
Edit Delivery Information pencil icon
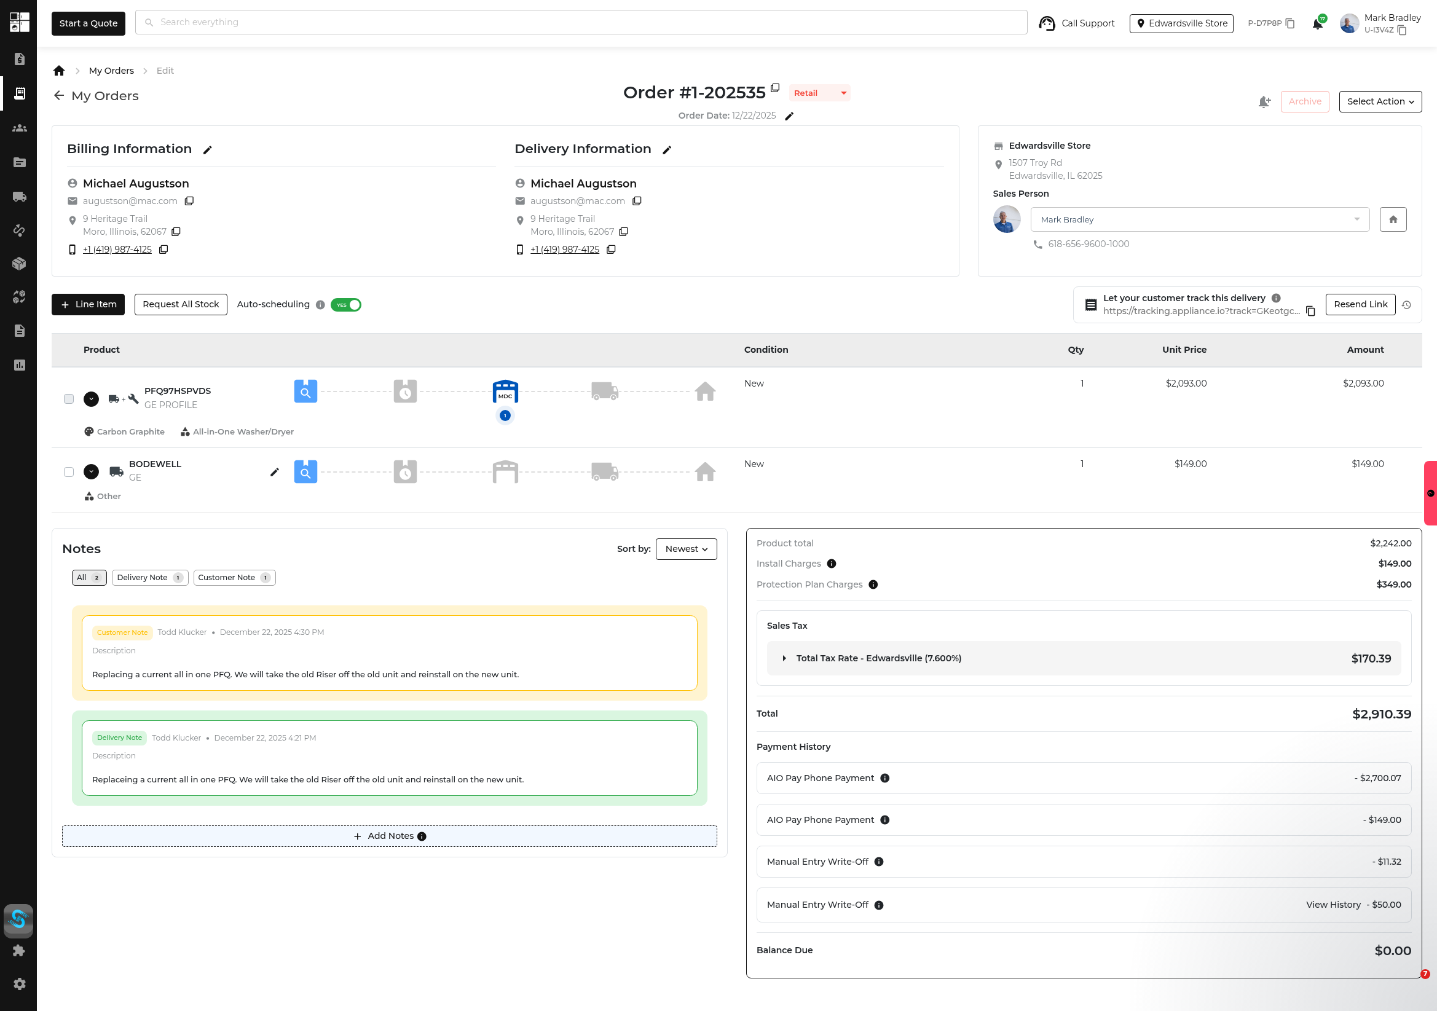tap(667, 149)
